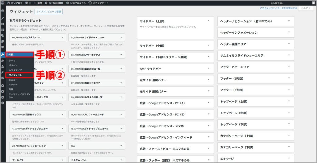The width and height of the screenshot is (317, 163).
Task: Click the Users icon in left sidebar
Action: (3, 66)
